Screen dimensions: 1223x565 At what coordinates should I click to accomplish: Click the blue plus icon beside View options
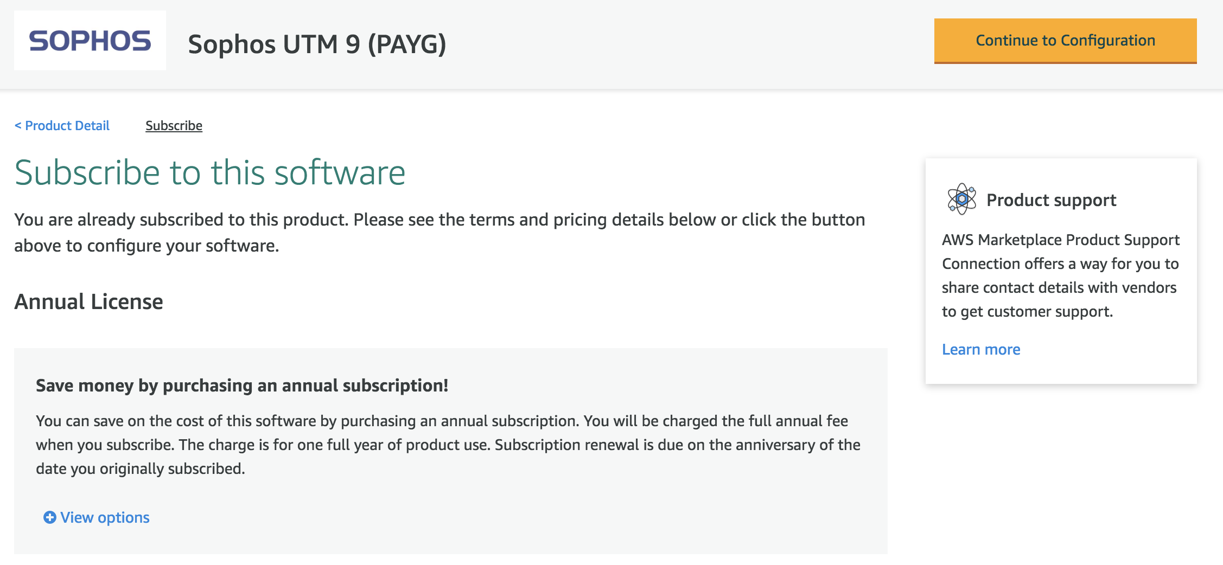49,517
